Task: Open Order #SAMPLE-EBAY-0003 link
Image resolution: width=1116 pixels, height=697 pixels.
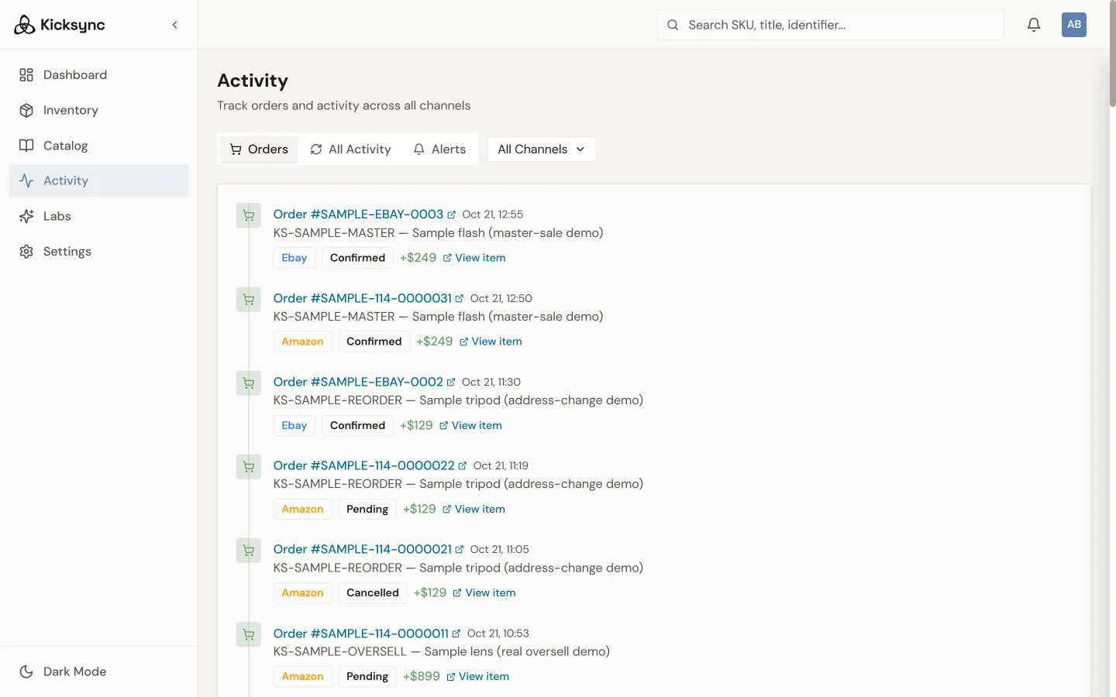Action: coord(364,215)
